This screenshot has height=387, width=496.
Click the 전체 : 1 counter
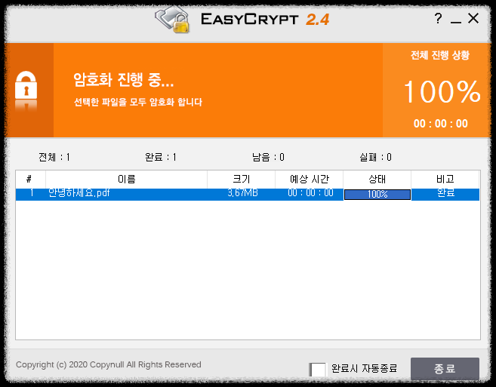[x=54, y=157]
